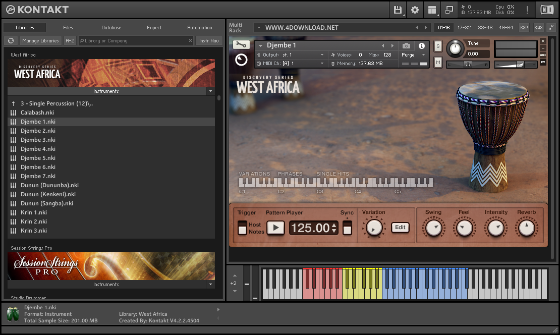Toggle A-Z library sorting
The image size is (560, 335).
(x=70, y=41)
